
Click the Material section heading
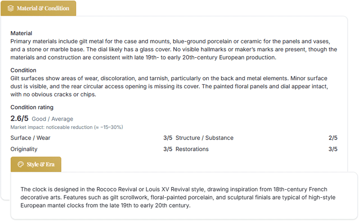[21, 33]
